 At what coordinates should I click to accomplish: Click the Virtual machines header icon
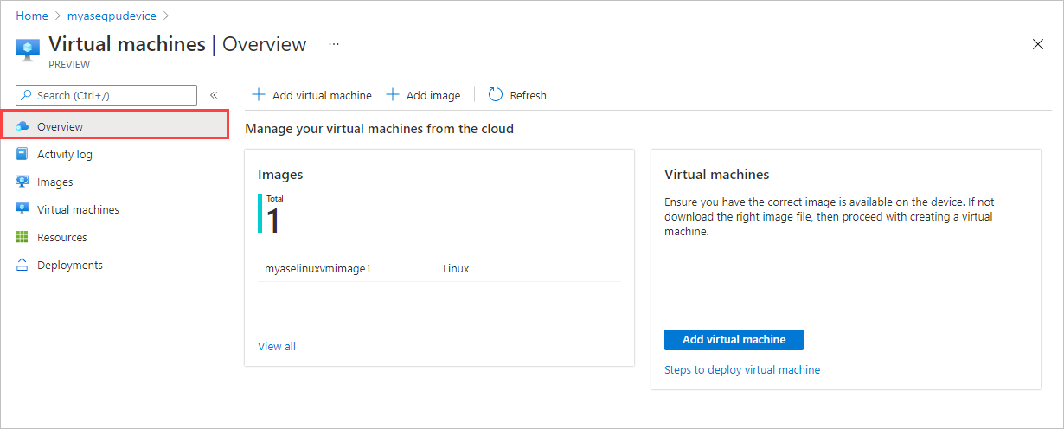tap(28, 48)
